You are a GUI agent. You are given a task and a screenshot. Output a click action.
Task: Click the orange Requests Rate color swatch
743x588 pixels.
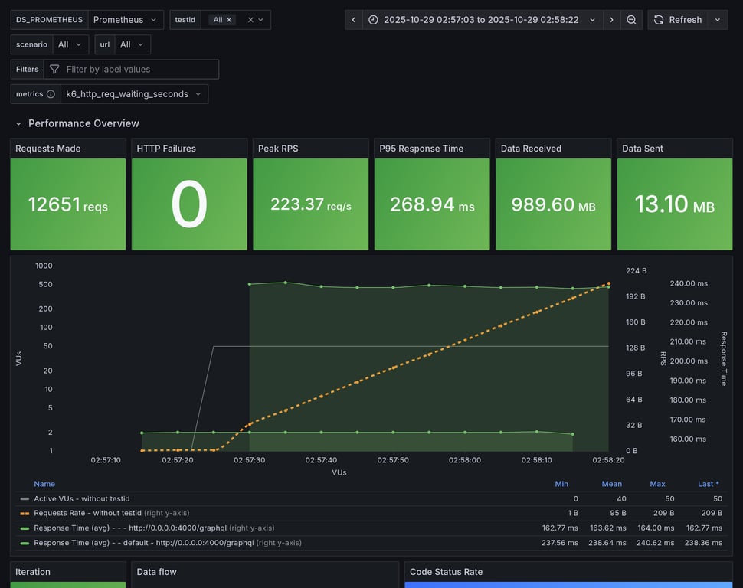pyautogui.click(x=25, y=513)
